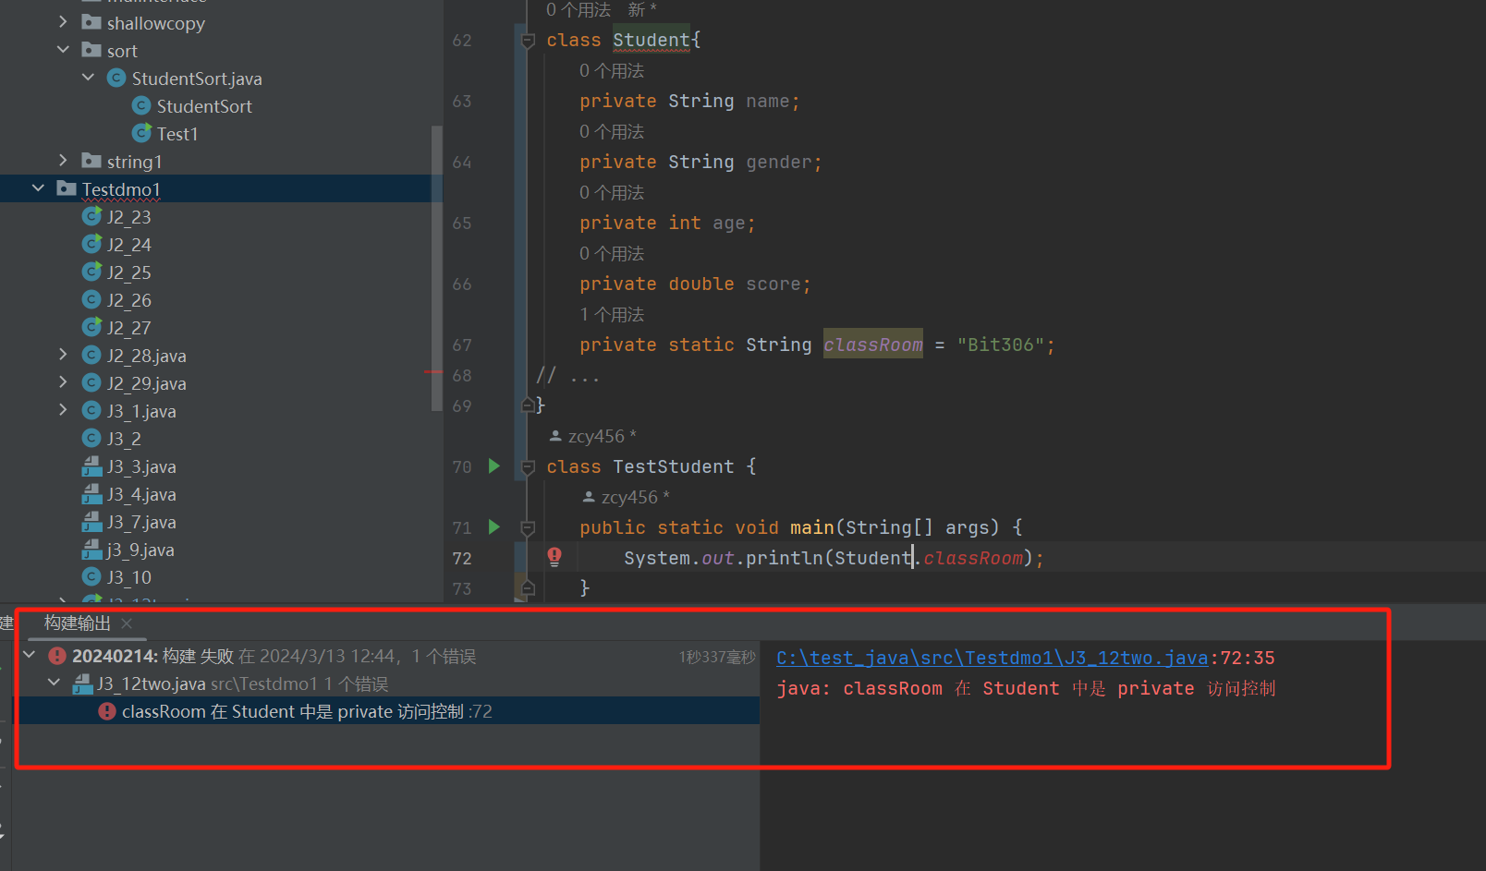1486x871 pixels.
Task: Expand the J3_1.java node
Action: [x=63, y=409]
